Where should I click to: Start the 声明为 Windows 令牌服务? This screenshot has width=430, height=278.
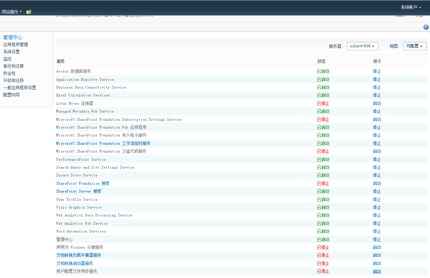(377, 247)
